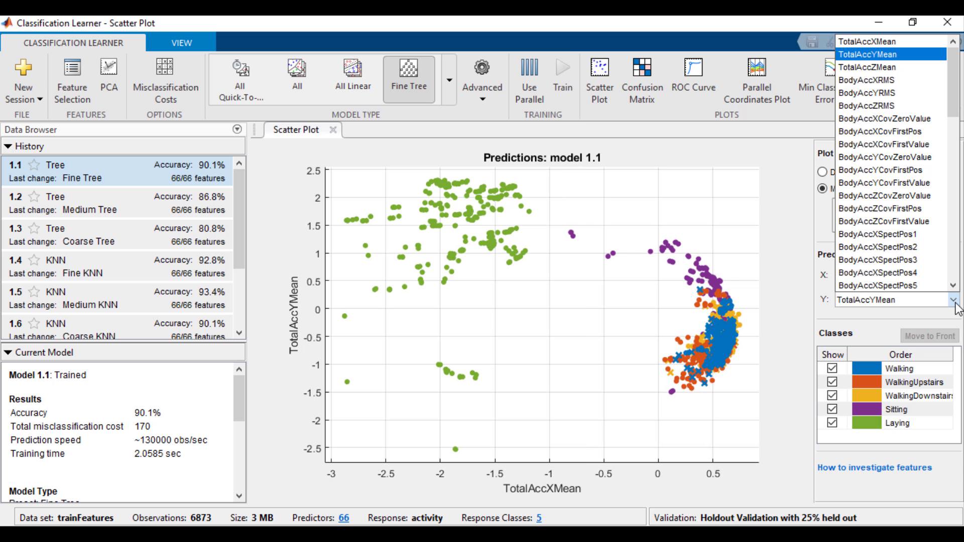Open Advanced model options
964x542 pixels.
point(482,80)
